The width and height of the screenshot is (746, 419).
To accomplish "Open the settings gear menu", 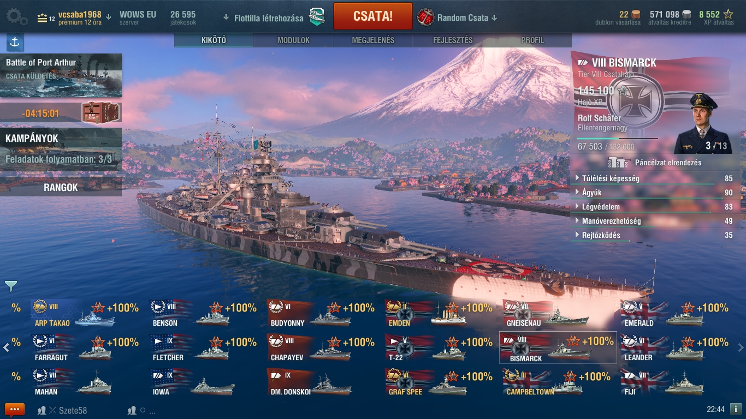I will click(16, 17).
